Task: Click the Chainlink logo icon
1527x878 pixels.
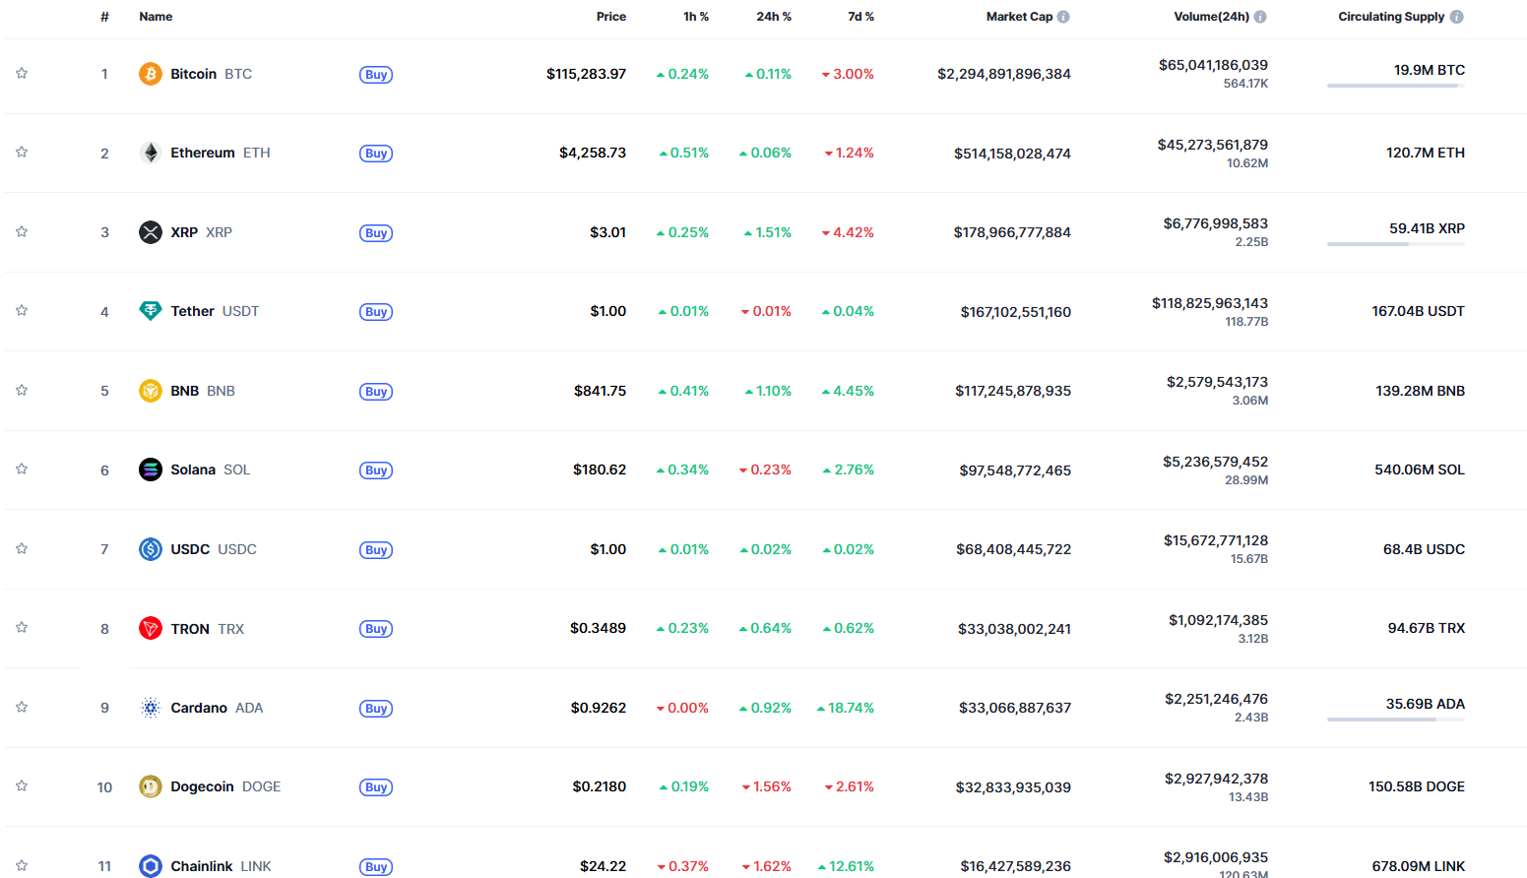Action: 150,866
